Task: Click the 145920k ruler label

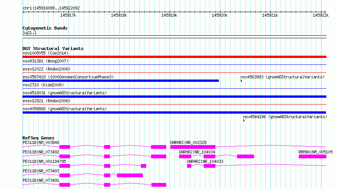Action: click(x=220, y=15)
